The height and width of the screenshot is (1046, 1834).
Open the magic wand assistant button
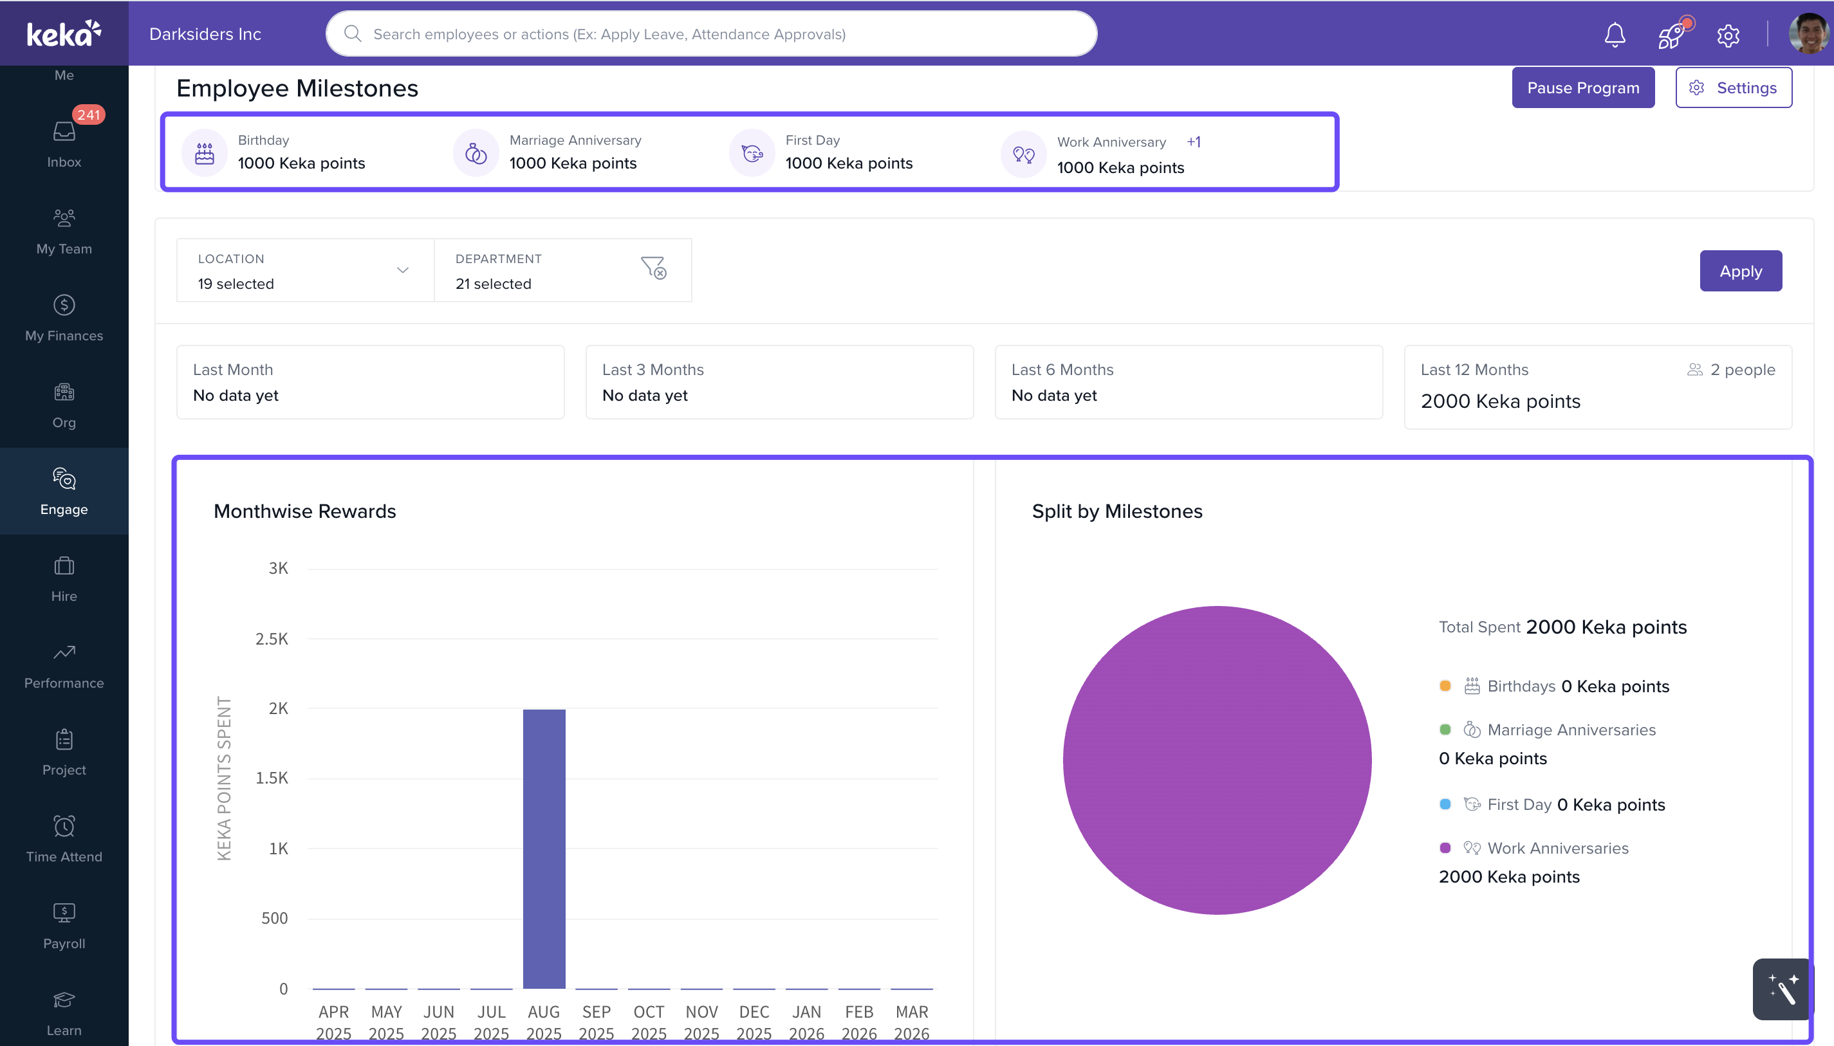[1783, 989]
